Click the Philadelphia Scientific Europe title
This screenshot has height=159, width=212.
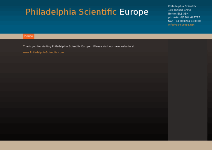click(87, 12)
